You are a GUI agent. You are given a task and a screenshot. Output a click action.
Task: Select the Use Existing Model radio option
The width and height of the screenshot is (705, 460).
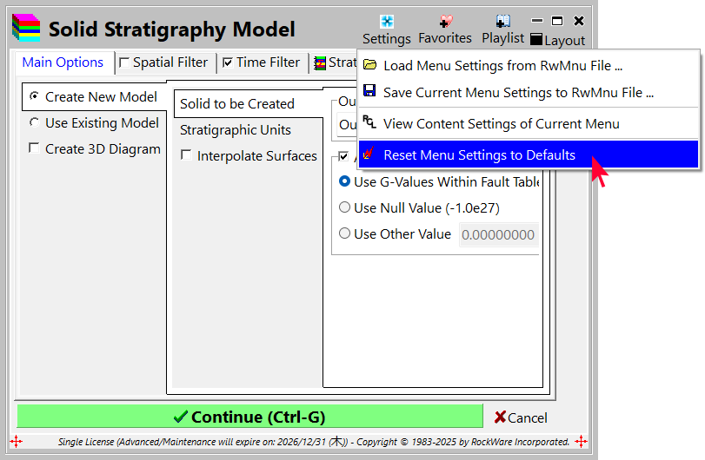(34, 123)
